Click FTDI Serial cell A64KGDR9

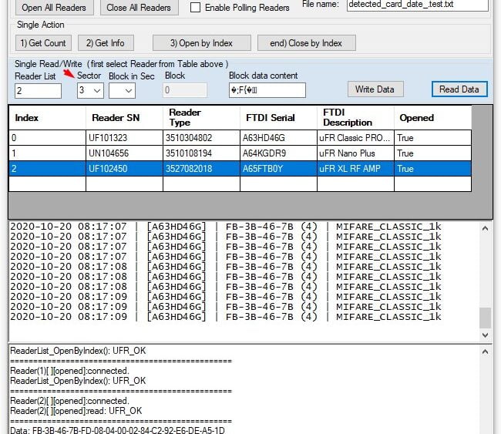point(278,153)
